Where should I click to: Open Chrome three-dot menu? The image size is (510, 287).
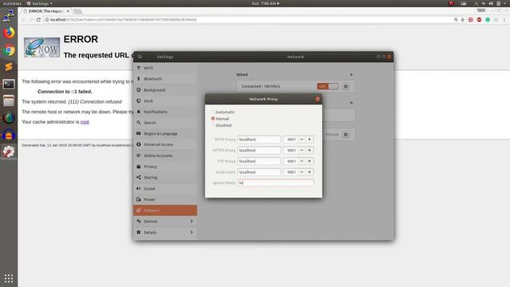[504, 19]
